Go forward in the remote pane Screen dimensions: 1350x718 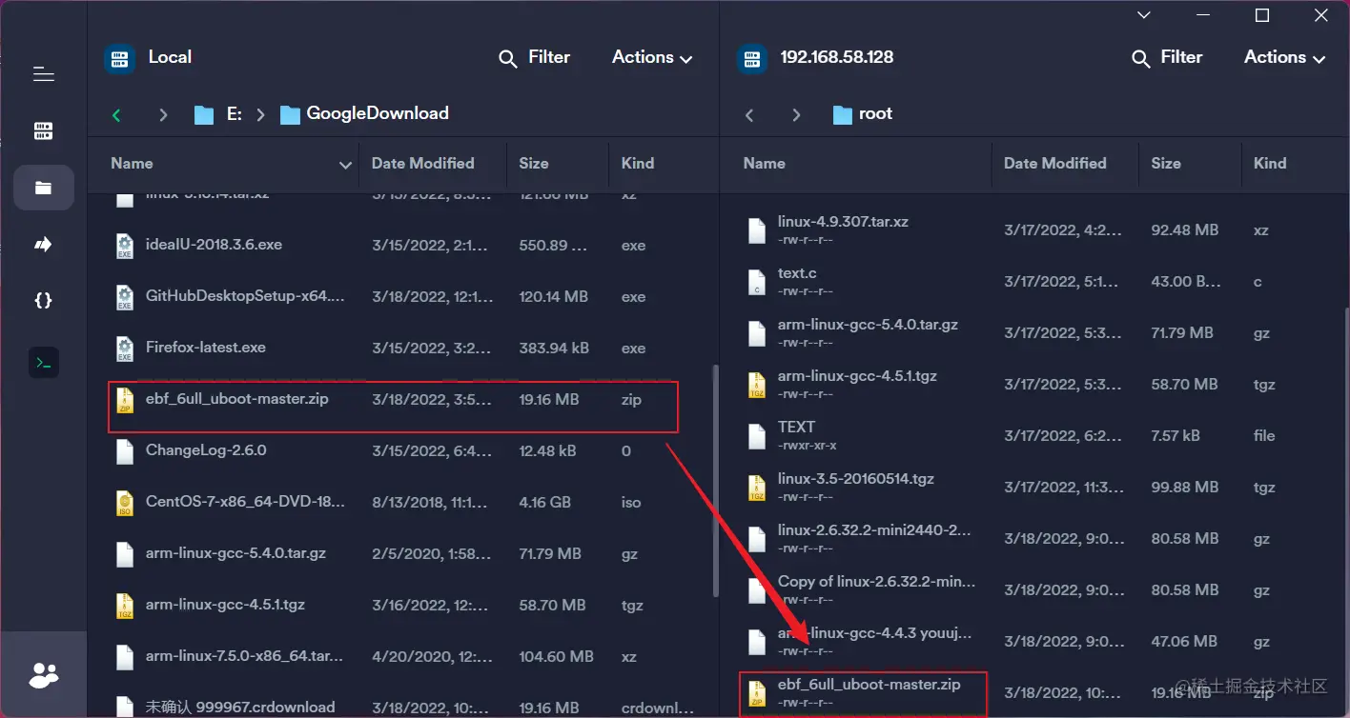796,114
